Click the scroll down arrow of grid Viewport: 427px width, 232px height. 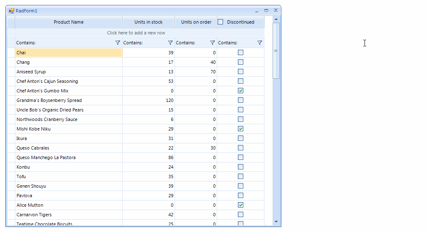click(x=276, y=222)
